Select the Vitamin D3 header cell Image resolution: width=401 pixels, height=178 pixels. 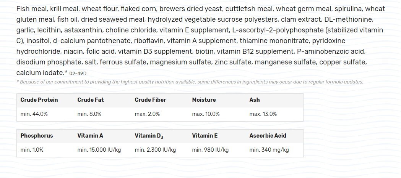[150, 136]
